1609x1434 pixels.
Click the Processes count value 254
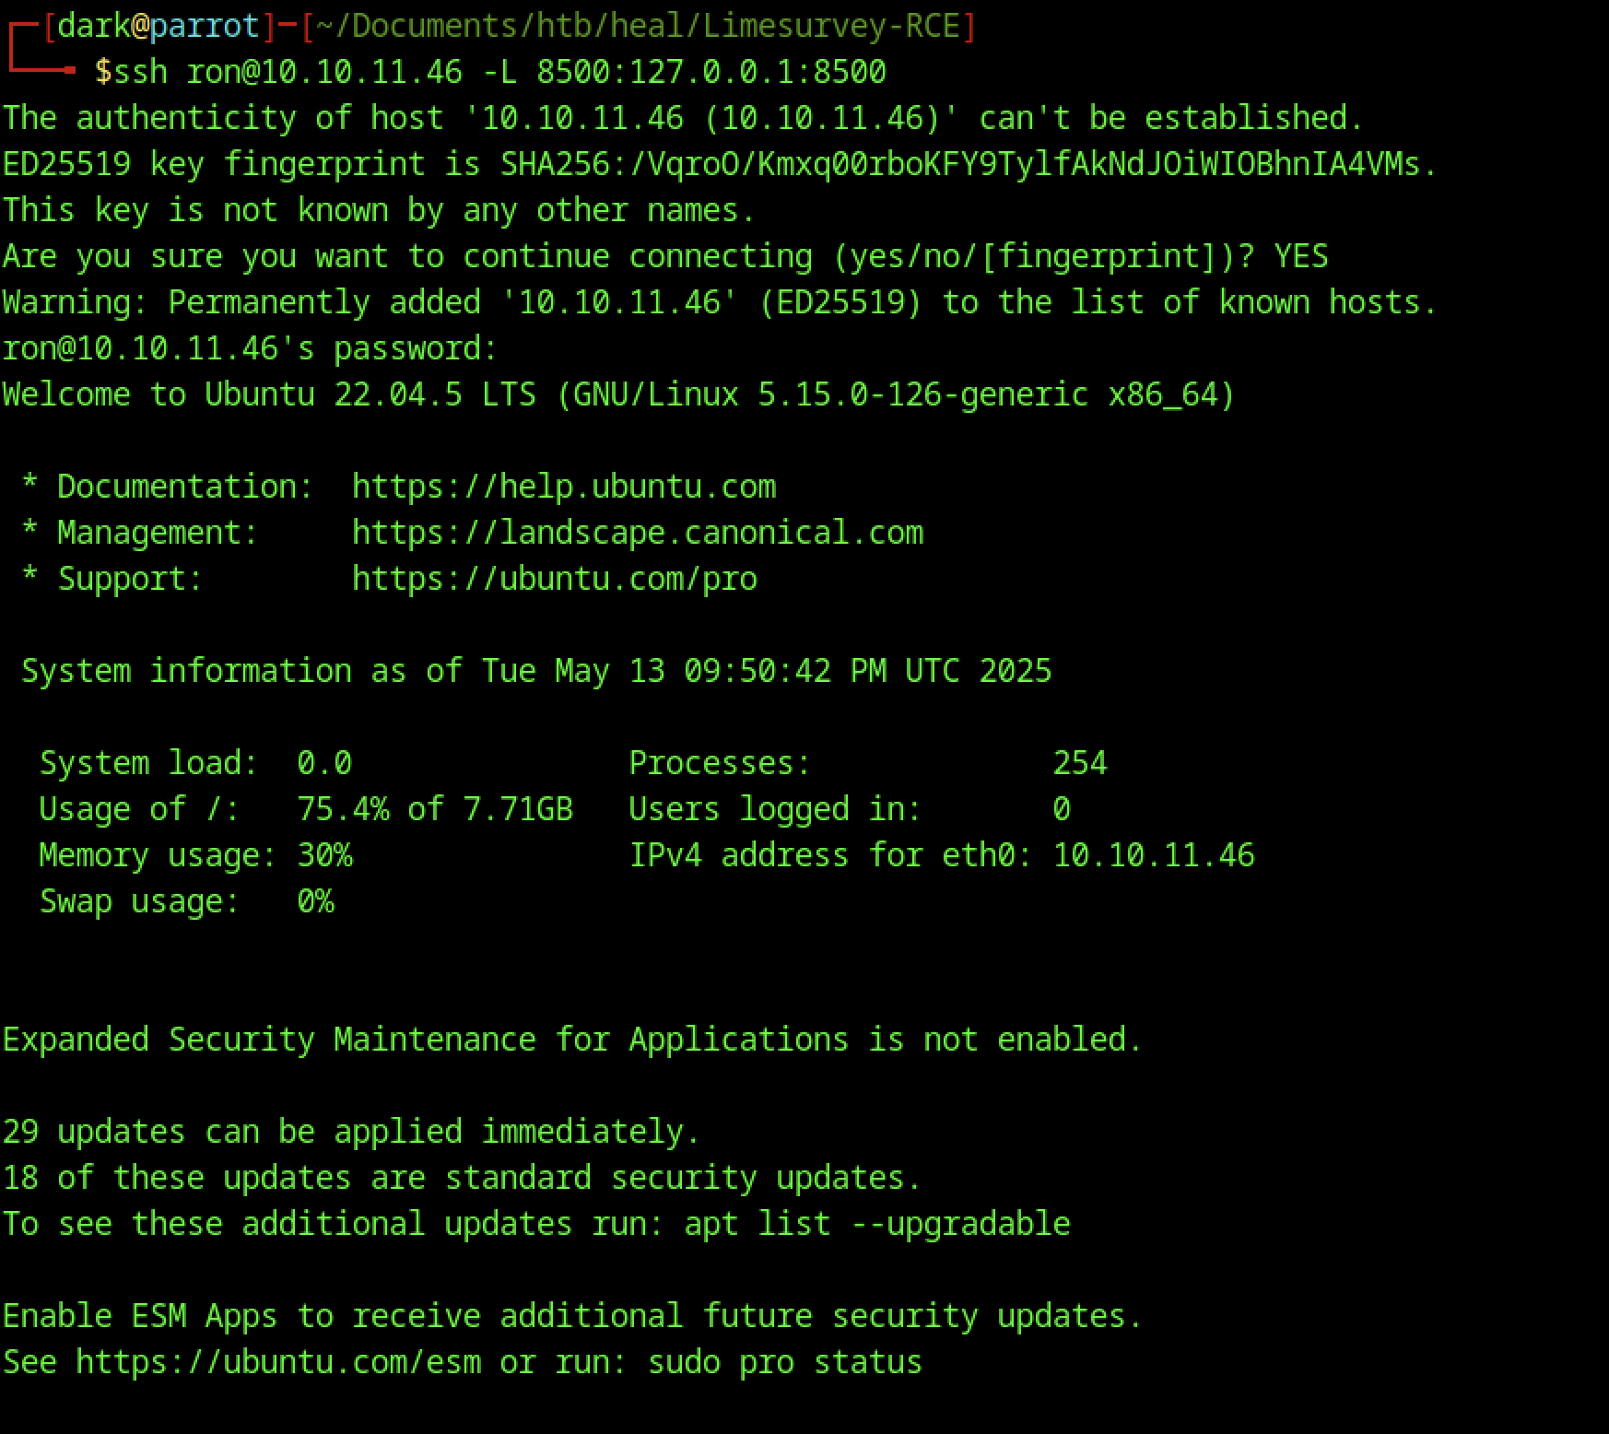coord(1079,763)
